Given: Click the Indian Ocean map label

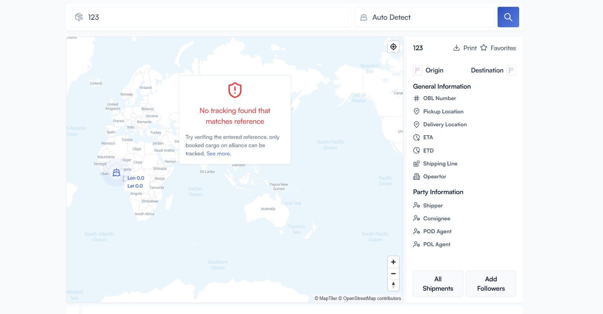Looking at the screenshot, I should coord(195,191).
